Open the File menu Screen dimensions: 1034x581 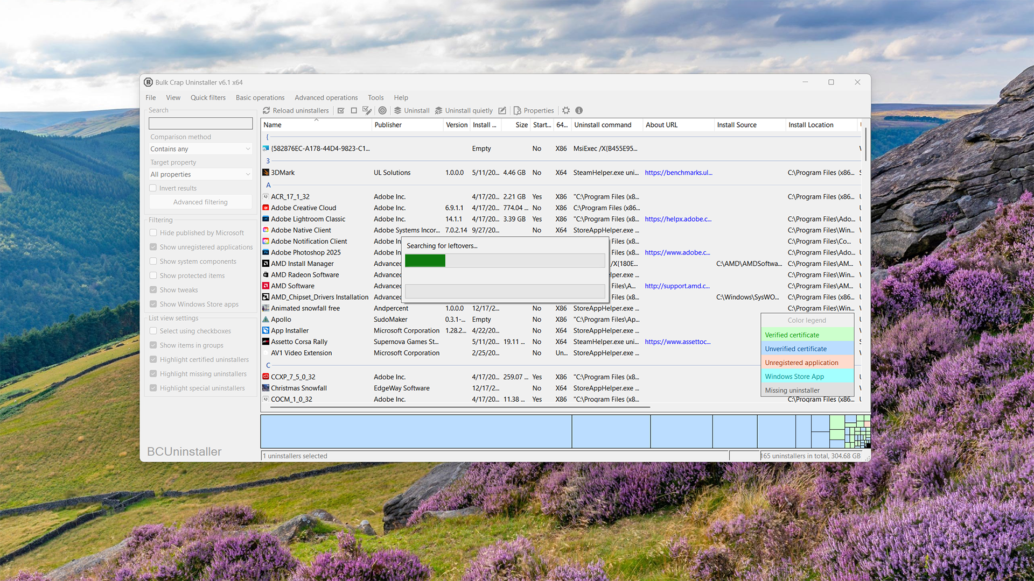[151, 97]
